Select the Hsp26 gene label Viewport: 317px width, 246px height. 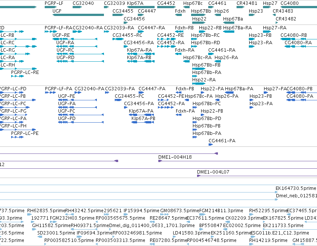click(x=222, y=11)
